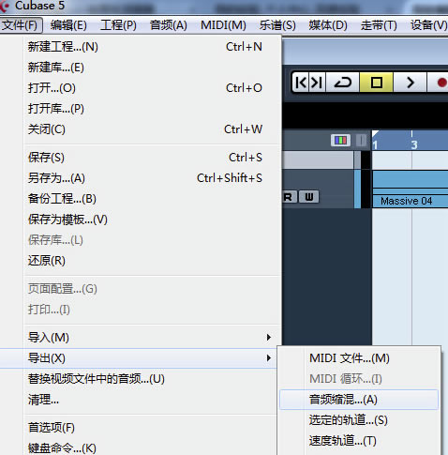
Task: Select MIDI 文件...(M) export option
Action: (x=359, y=358)
